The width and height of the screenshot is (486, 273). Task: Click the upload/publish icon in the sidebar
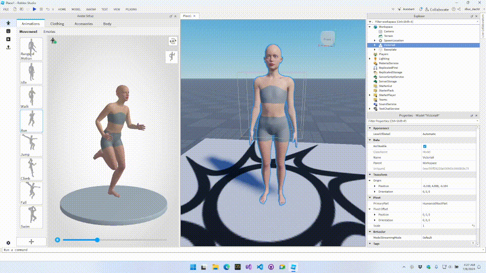[x=9, y=48]
